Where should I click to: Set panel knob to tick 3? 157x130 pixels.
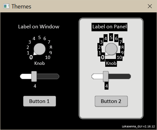pyautogui.click(x=101, y=42)
